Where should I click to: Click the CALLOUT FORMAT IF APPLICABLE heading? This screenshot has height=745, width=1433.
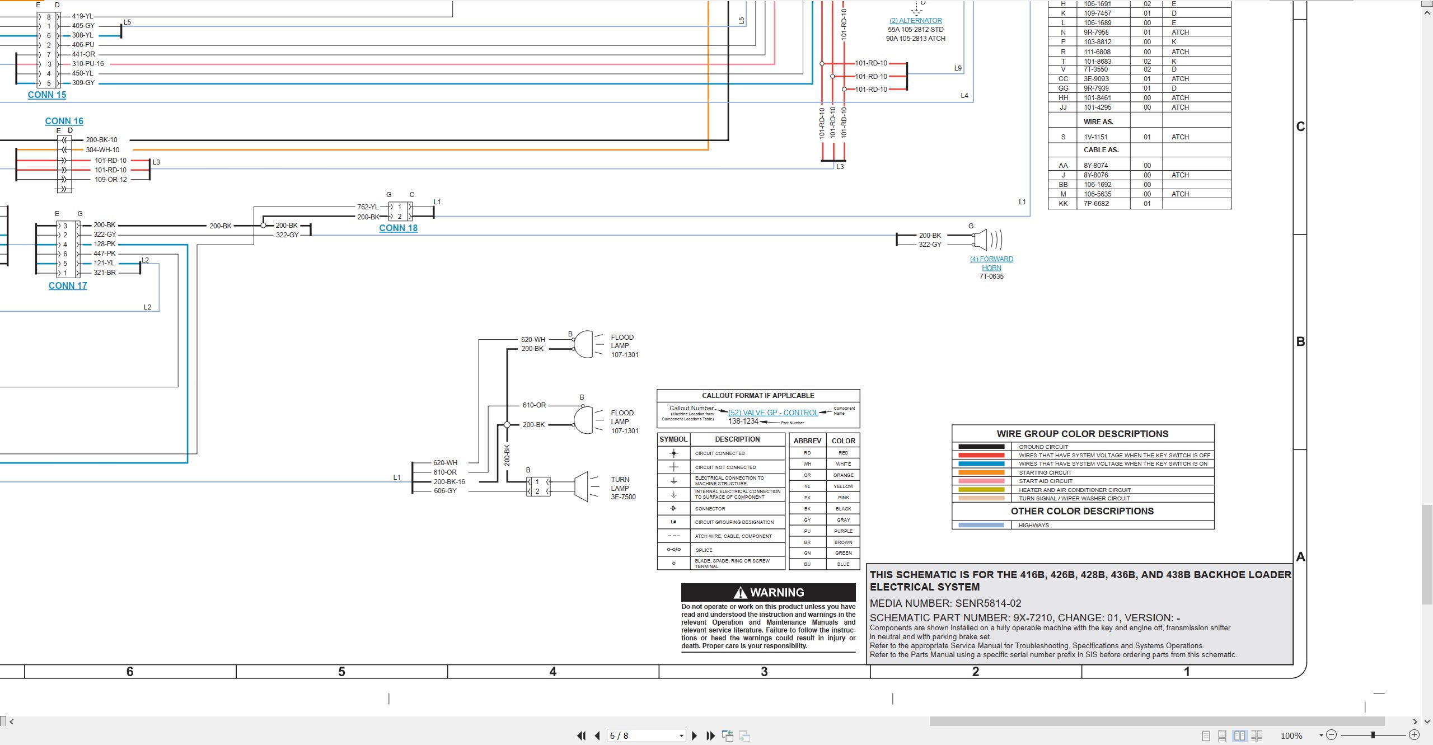pyautogui.click(x=758, y=396)
